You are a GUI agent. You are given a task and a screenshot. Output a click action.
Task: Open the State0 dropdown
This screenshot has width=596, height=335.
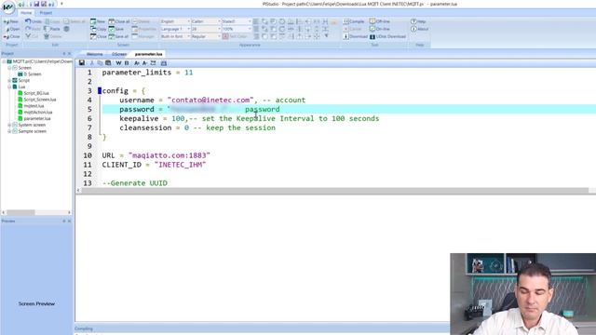[x=236, y=21]
